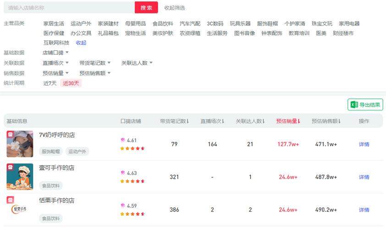The width and height of the screenshot is (386, 229).
Task: Open 详情 link for 壹可手作的店
Action: pyautogui.click(x=364, y=177)
